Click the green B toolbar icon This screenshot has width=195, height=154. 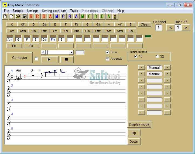coord(96,16)
